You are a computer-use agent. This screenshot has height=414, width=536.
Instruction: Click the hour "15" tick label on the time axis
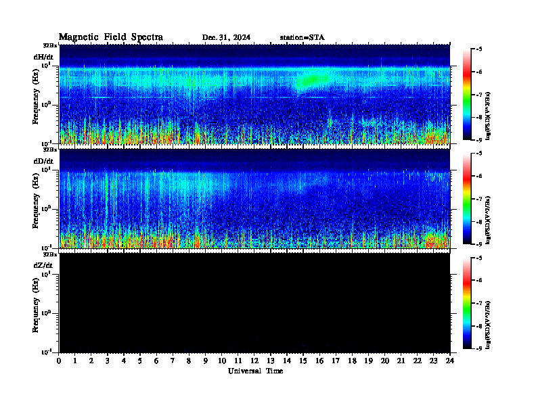[x=303, y=361]
